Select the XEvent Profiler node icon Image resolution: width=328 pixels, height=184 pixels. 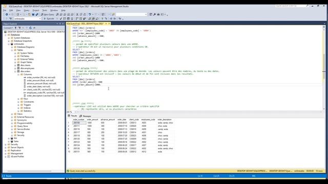9,156
